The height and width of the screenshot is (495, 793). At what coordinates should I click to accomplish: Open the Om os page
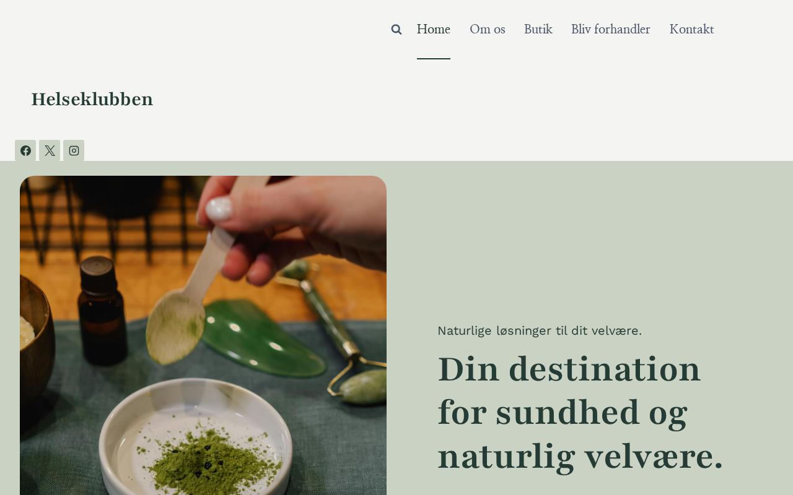pyautogui.click(x=488, y=29)
